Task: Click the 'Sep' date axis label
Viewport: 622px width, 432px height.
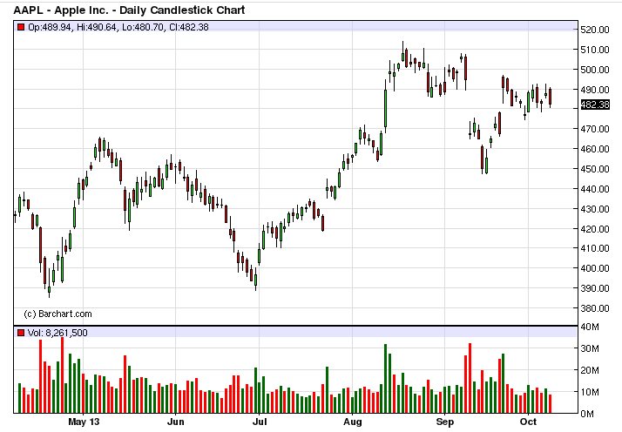Action: 444,422
